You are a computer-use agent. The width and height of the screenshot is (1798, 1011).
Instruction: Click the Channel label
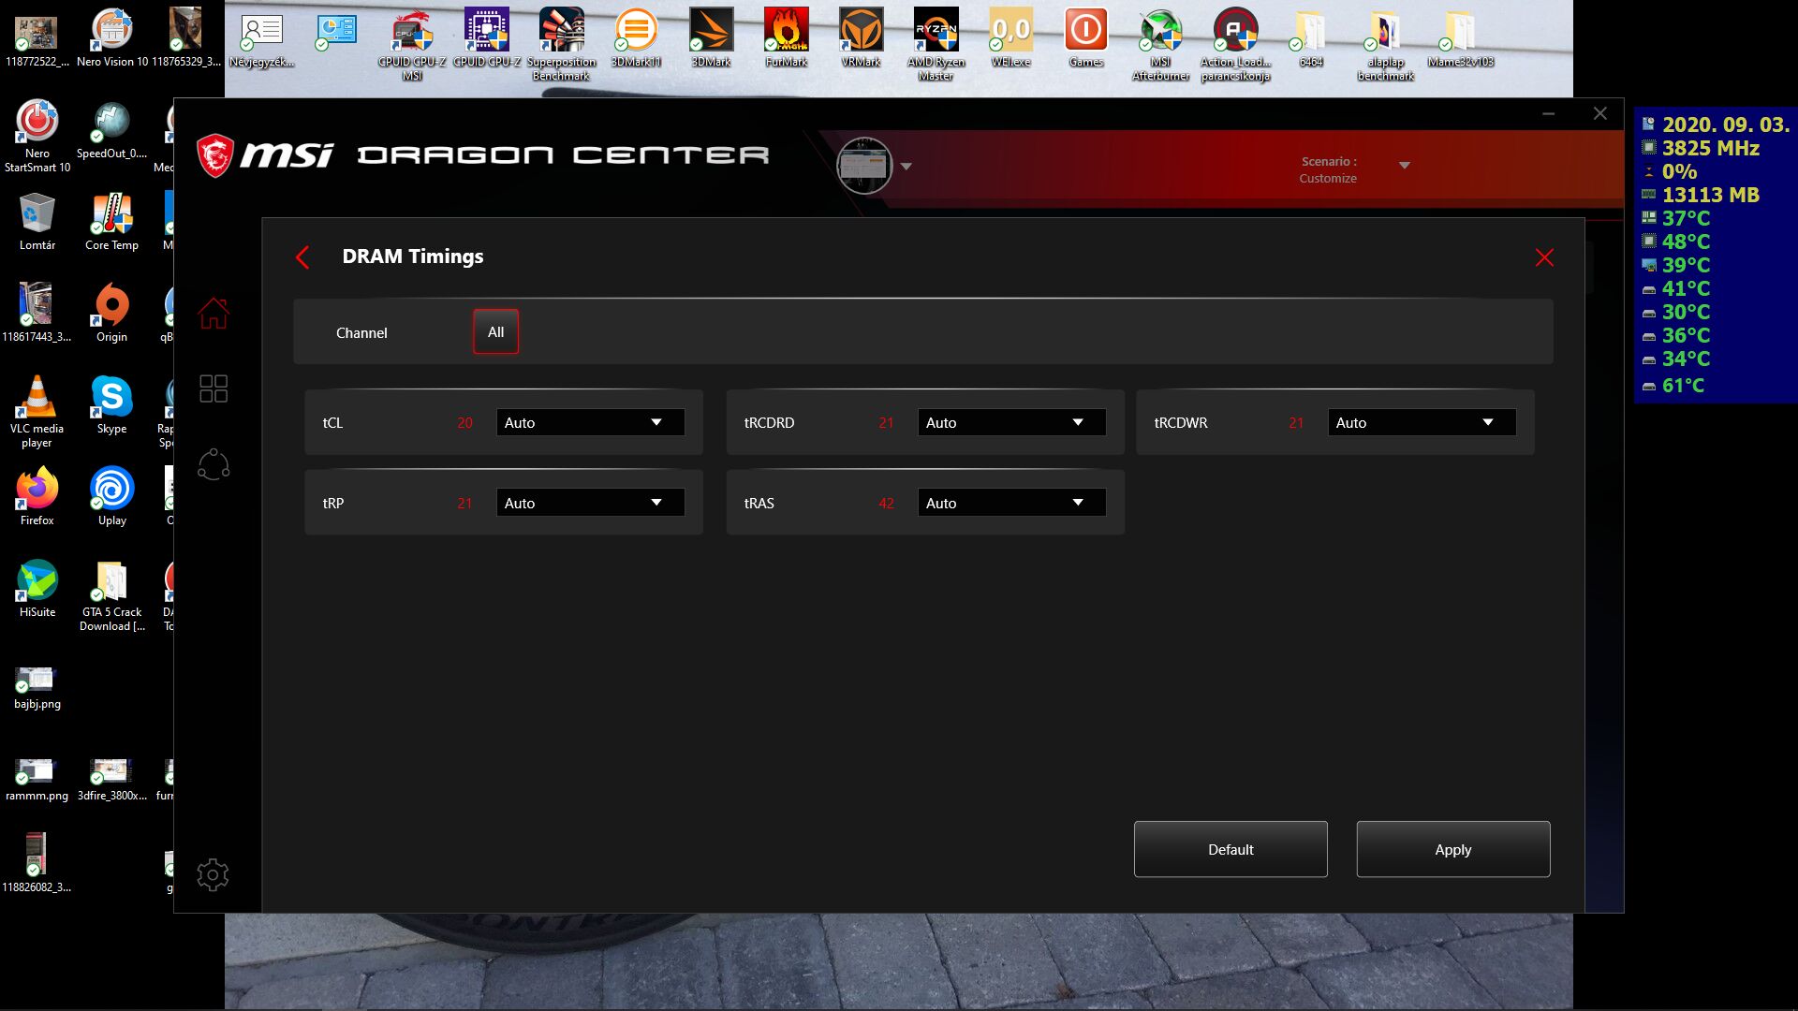click(361, 333)
